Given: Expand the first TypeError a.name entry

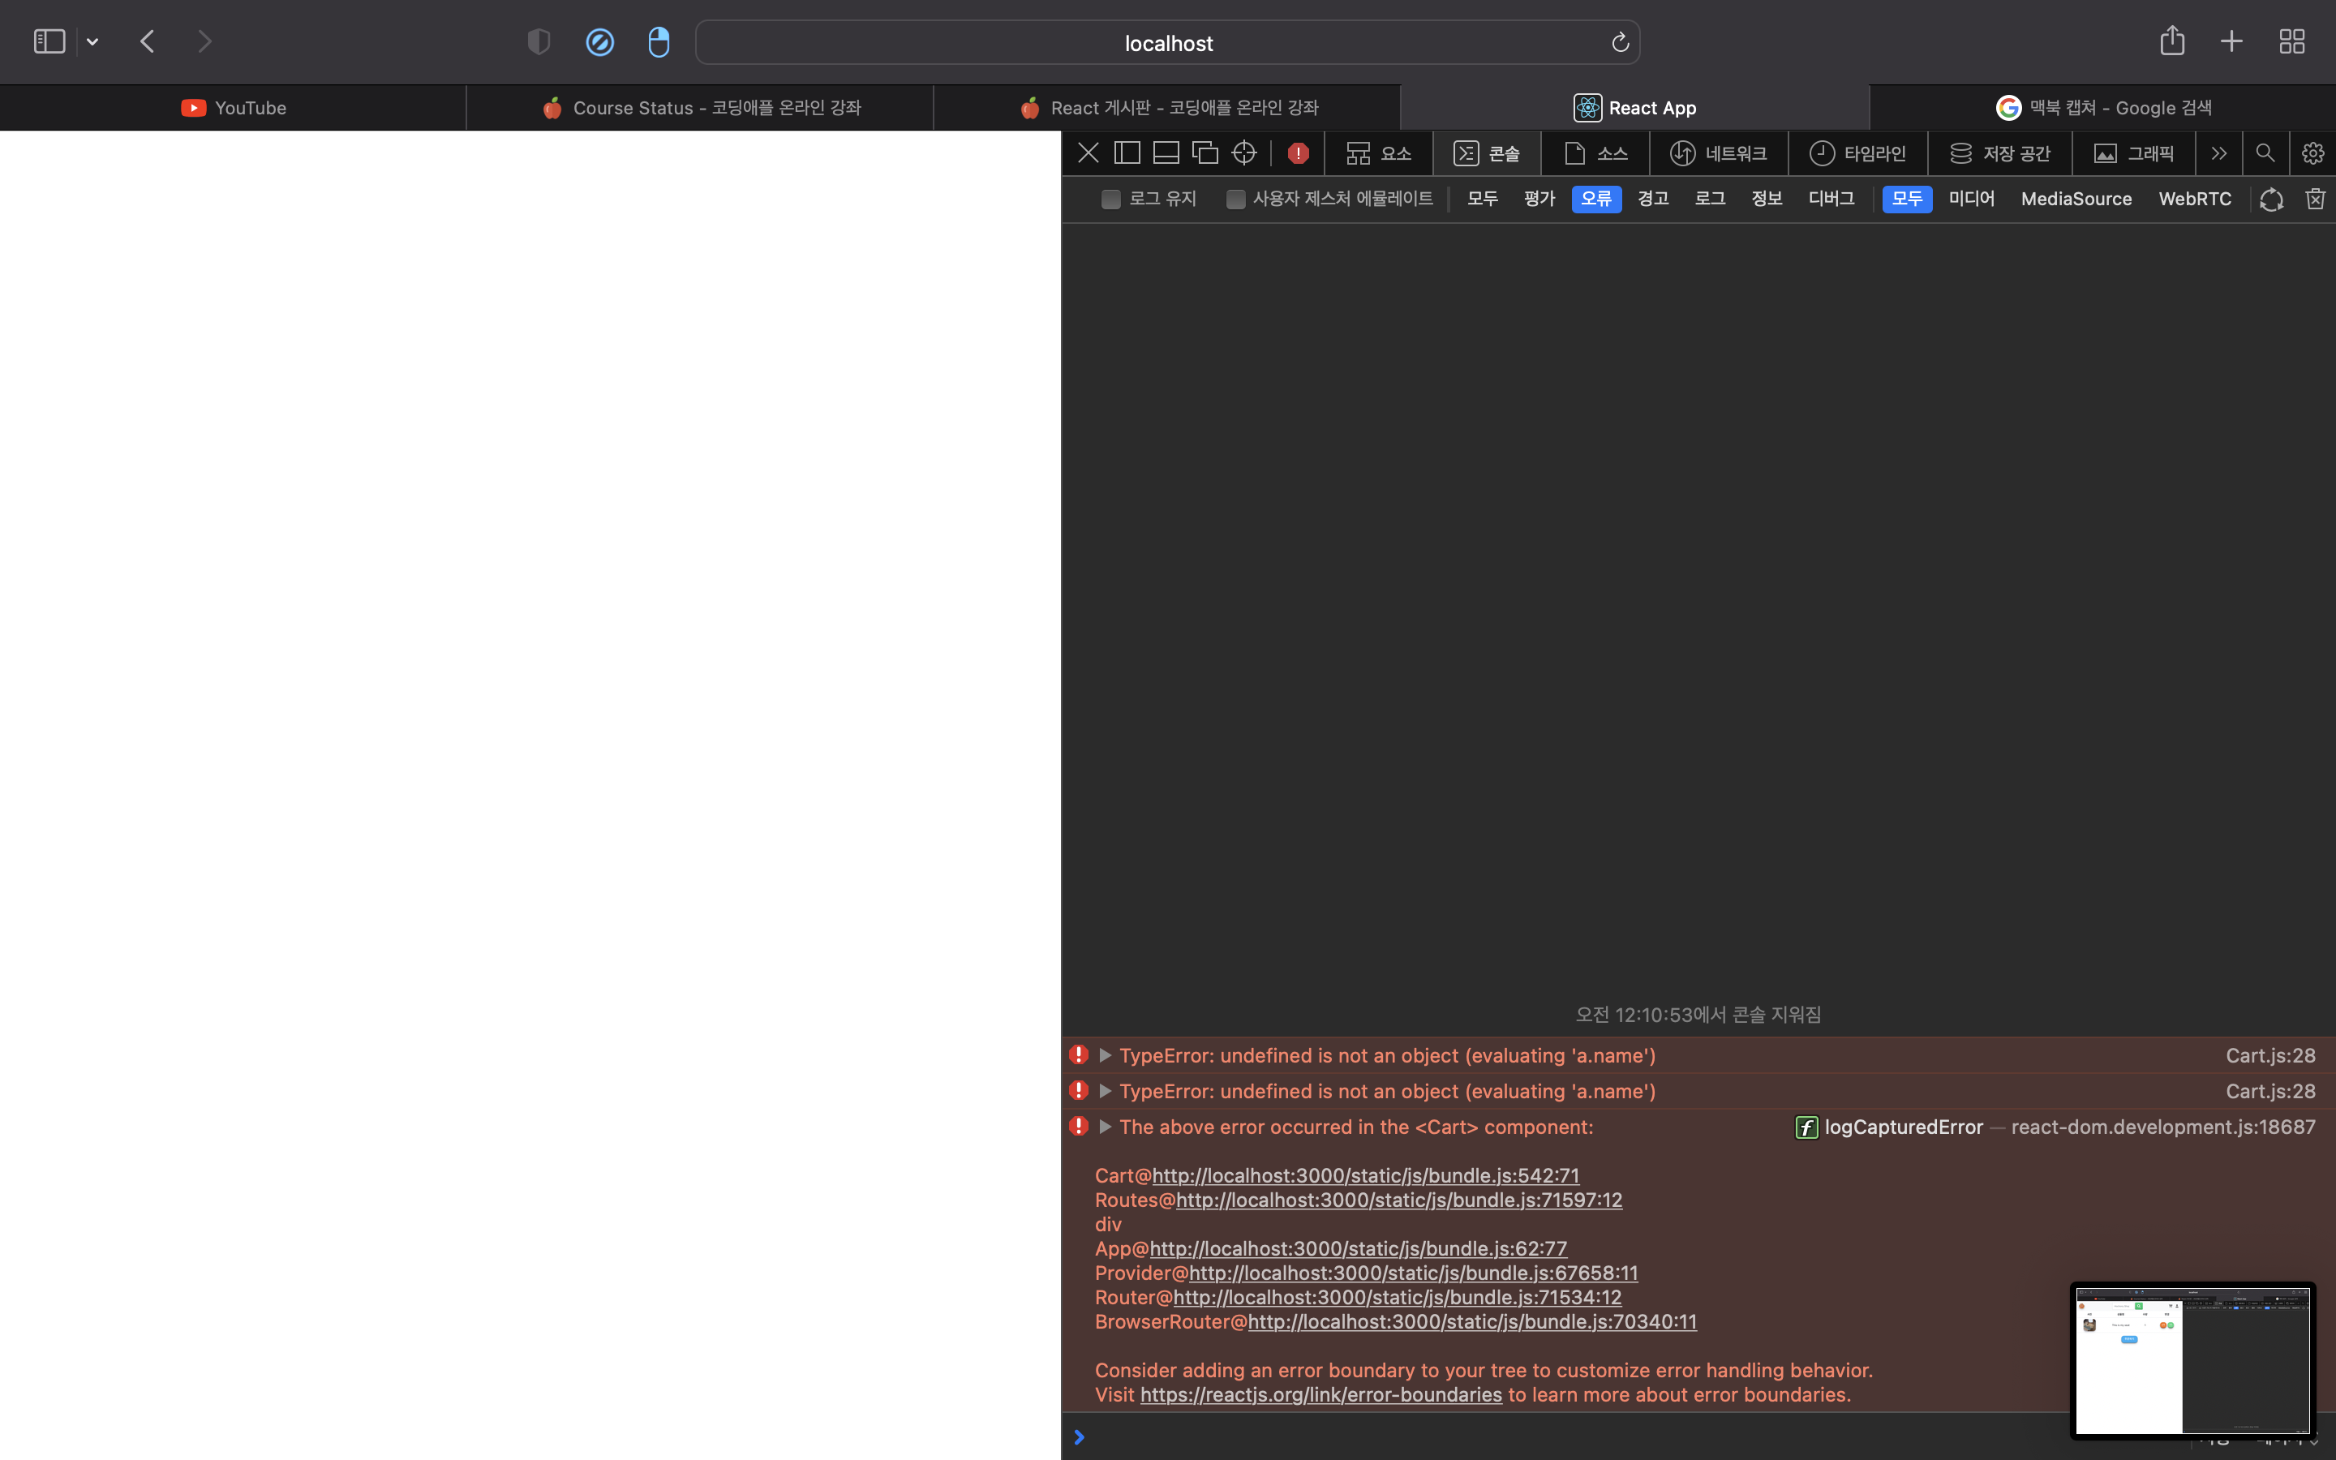Looking at the screenshot, I should 1106,1055.
